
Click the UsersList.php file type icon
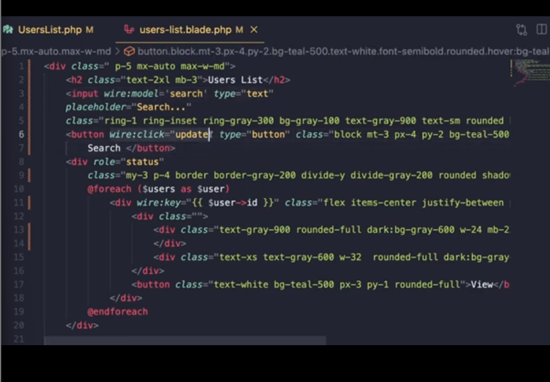[8, 30]
